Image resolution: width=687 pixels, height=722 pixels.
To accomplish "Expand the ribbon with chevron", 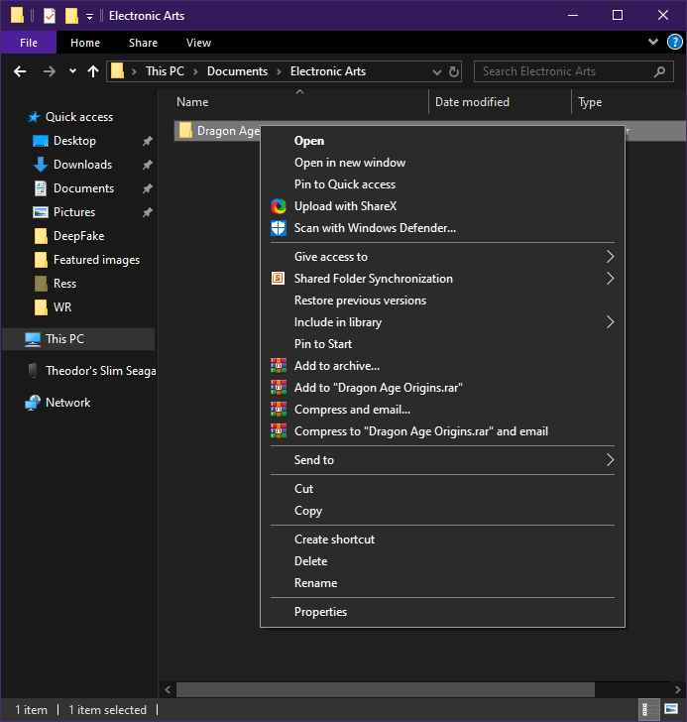I will pos(652,43).
